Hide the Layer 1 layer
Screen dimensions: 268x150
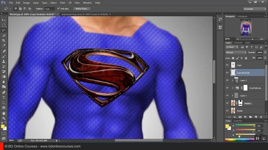pyautogui.click(x=227, y=95)
